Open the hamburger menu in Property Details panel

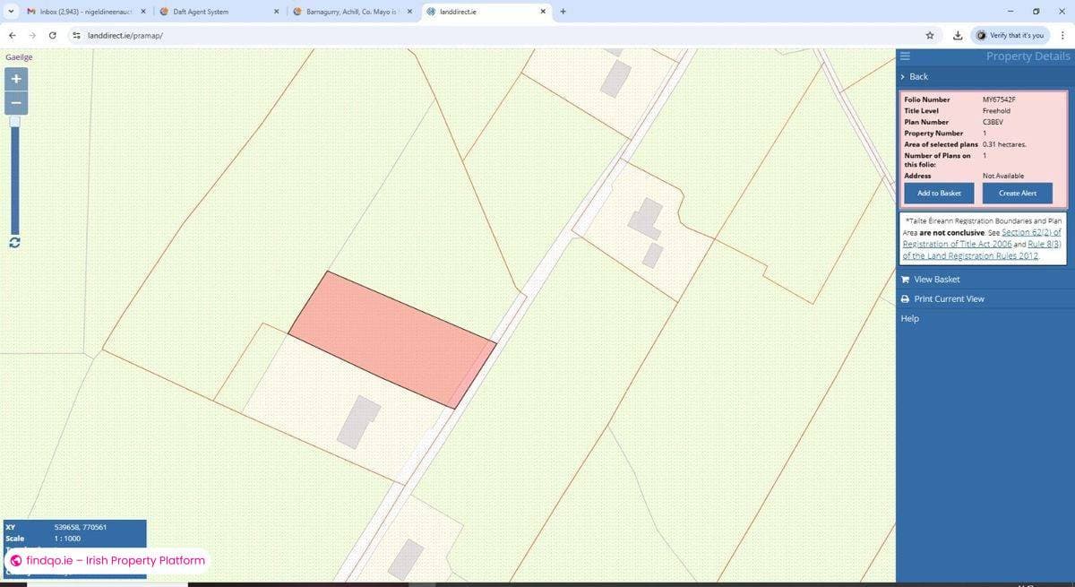click(x=905, y=56)
